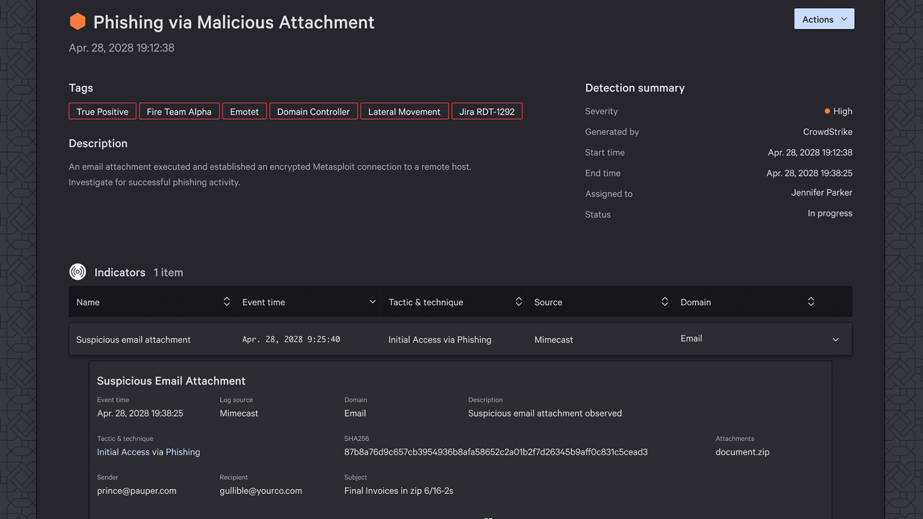The height and width of the screenshot is (519, 923).
Task: Click the SHA256 hash value
Action: [495, 452]
